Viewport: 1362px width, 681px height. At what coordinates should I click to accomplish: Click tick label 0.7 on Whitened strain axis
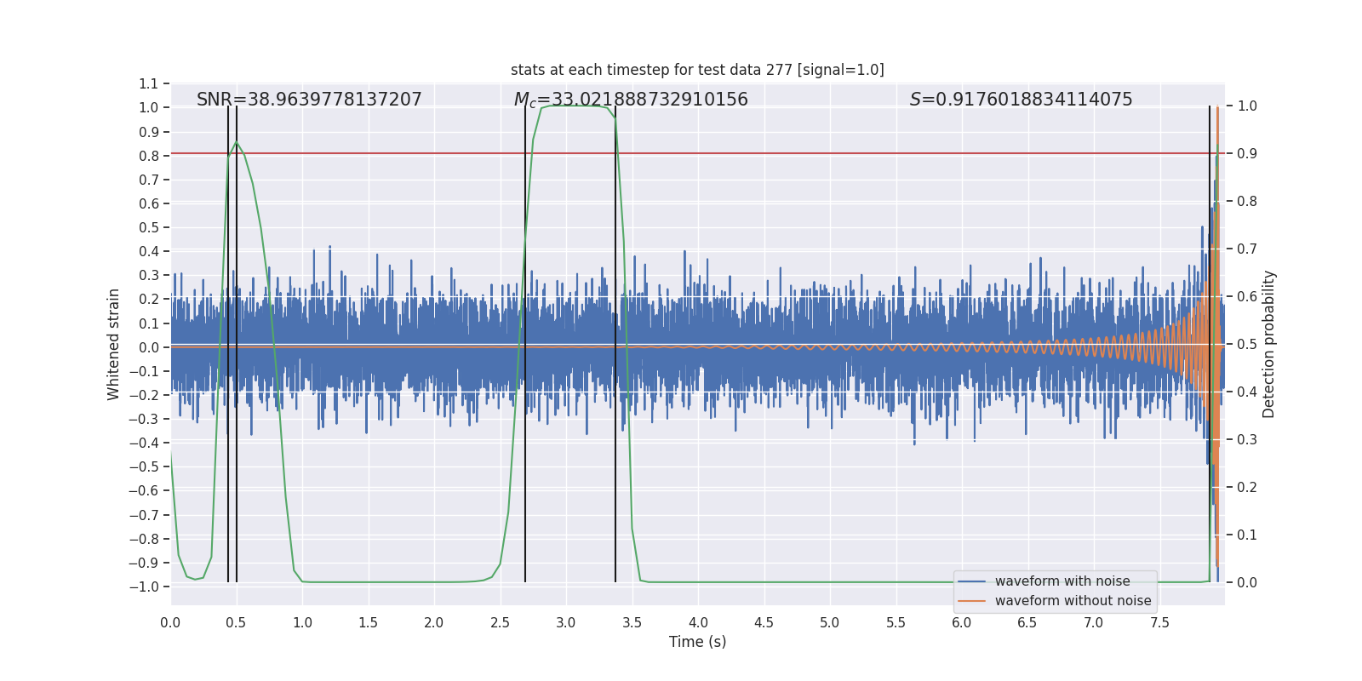click(x=149, y=180)
